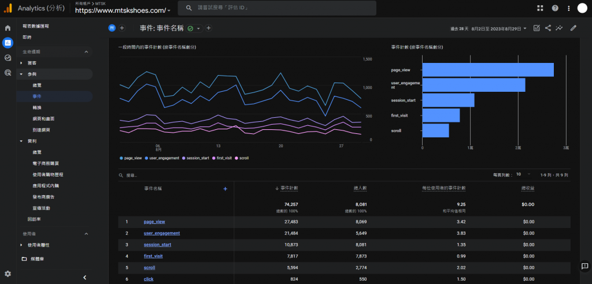This screenshot has width=592, height=284.
Task: Collapse the 使用者 section
Action: click(86, 234)
